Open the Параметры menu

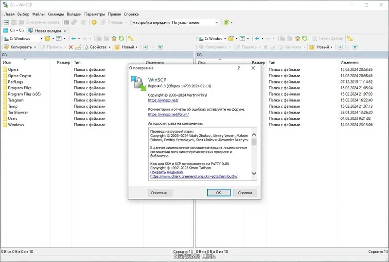click(x=94, y=14)
